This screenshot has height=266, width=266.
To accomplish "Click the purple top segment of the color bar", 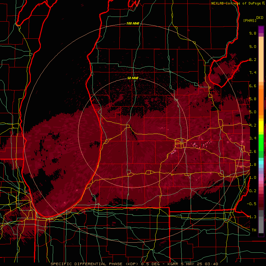I will coord(261,30).
